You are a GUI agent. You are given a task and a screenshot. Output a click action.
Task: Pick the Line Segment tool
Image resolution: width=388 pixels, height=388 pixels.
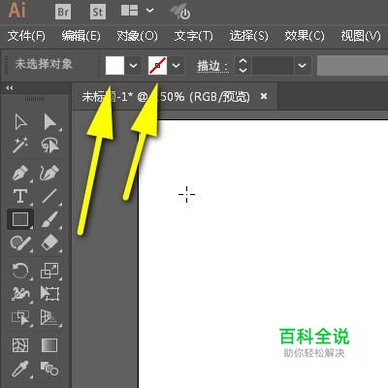[x=49, y=196]
